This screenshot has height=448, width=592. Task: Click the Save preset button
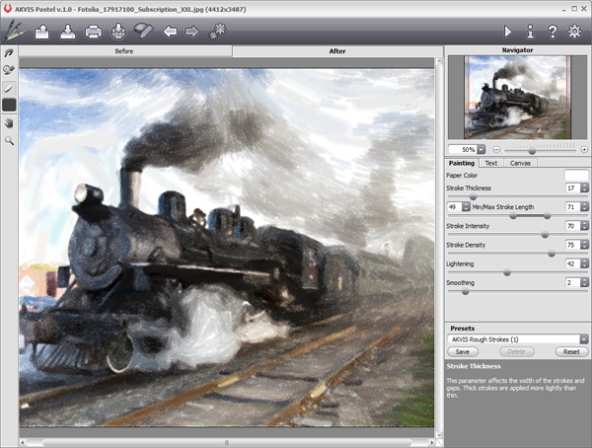click(x=461, y=351)
